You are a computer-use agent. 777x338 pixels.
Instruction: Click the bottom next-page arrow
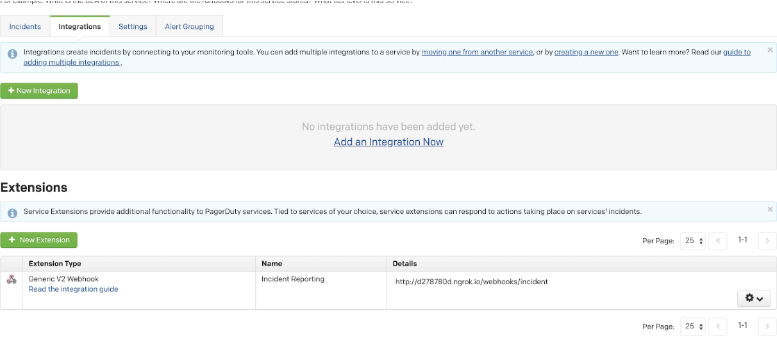(x=767, y=326)
